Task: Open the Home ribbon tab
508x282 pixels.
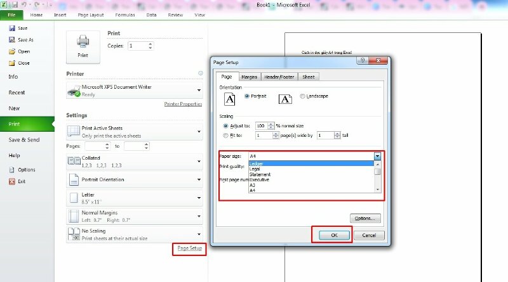Action: pyautogui.click(x=36, y=15)
